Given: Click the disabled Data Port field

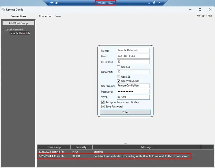Looking at the screenshot, I should click(x=133, y=72).
